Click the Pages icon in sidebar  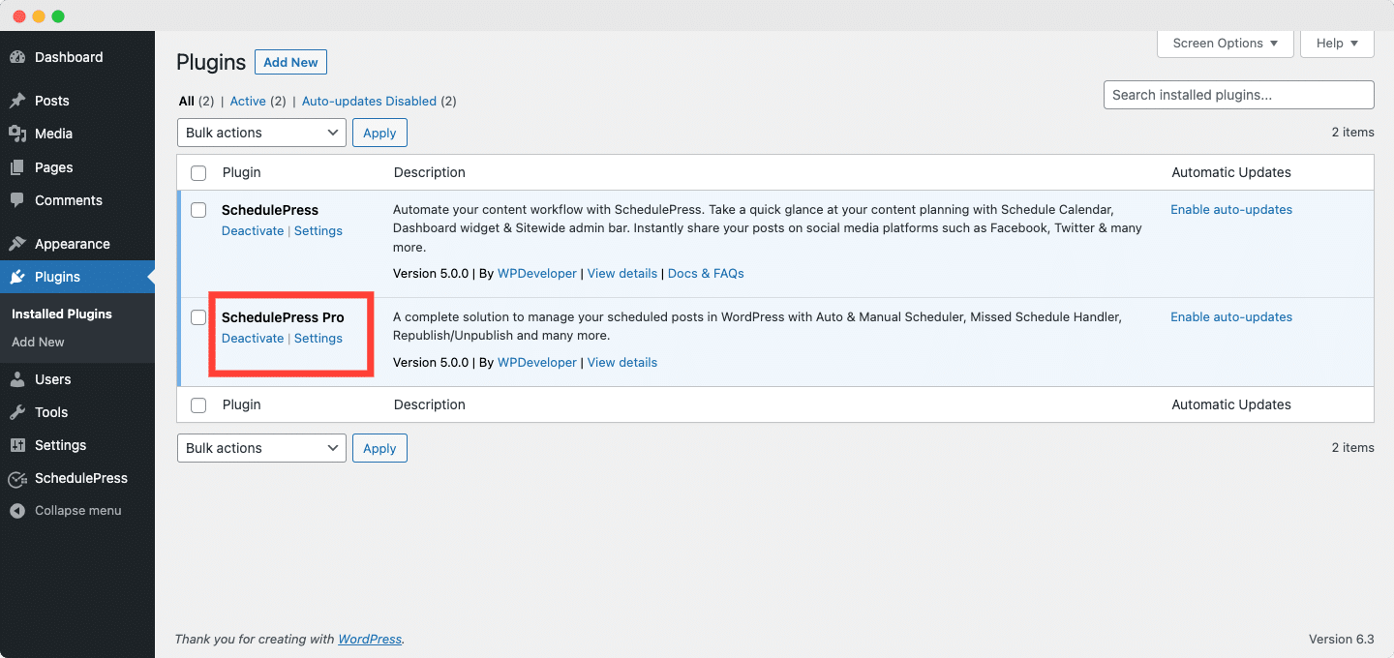(17, 167)
